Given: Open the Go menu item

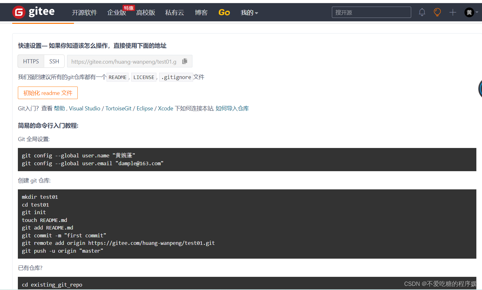Looking at the screenshot, I should click(x=224, y=13).
